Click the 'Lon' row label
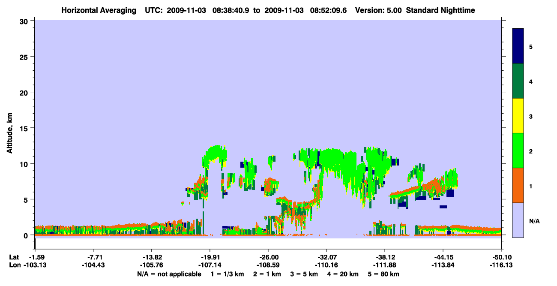 coord(14,265)
